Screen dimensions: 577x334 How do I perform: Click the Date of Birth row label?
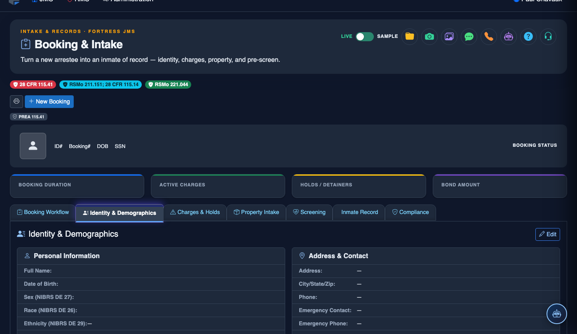41,284
